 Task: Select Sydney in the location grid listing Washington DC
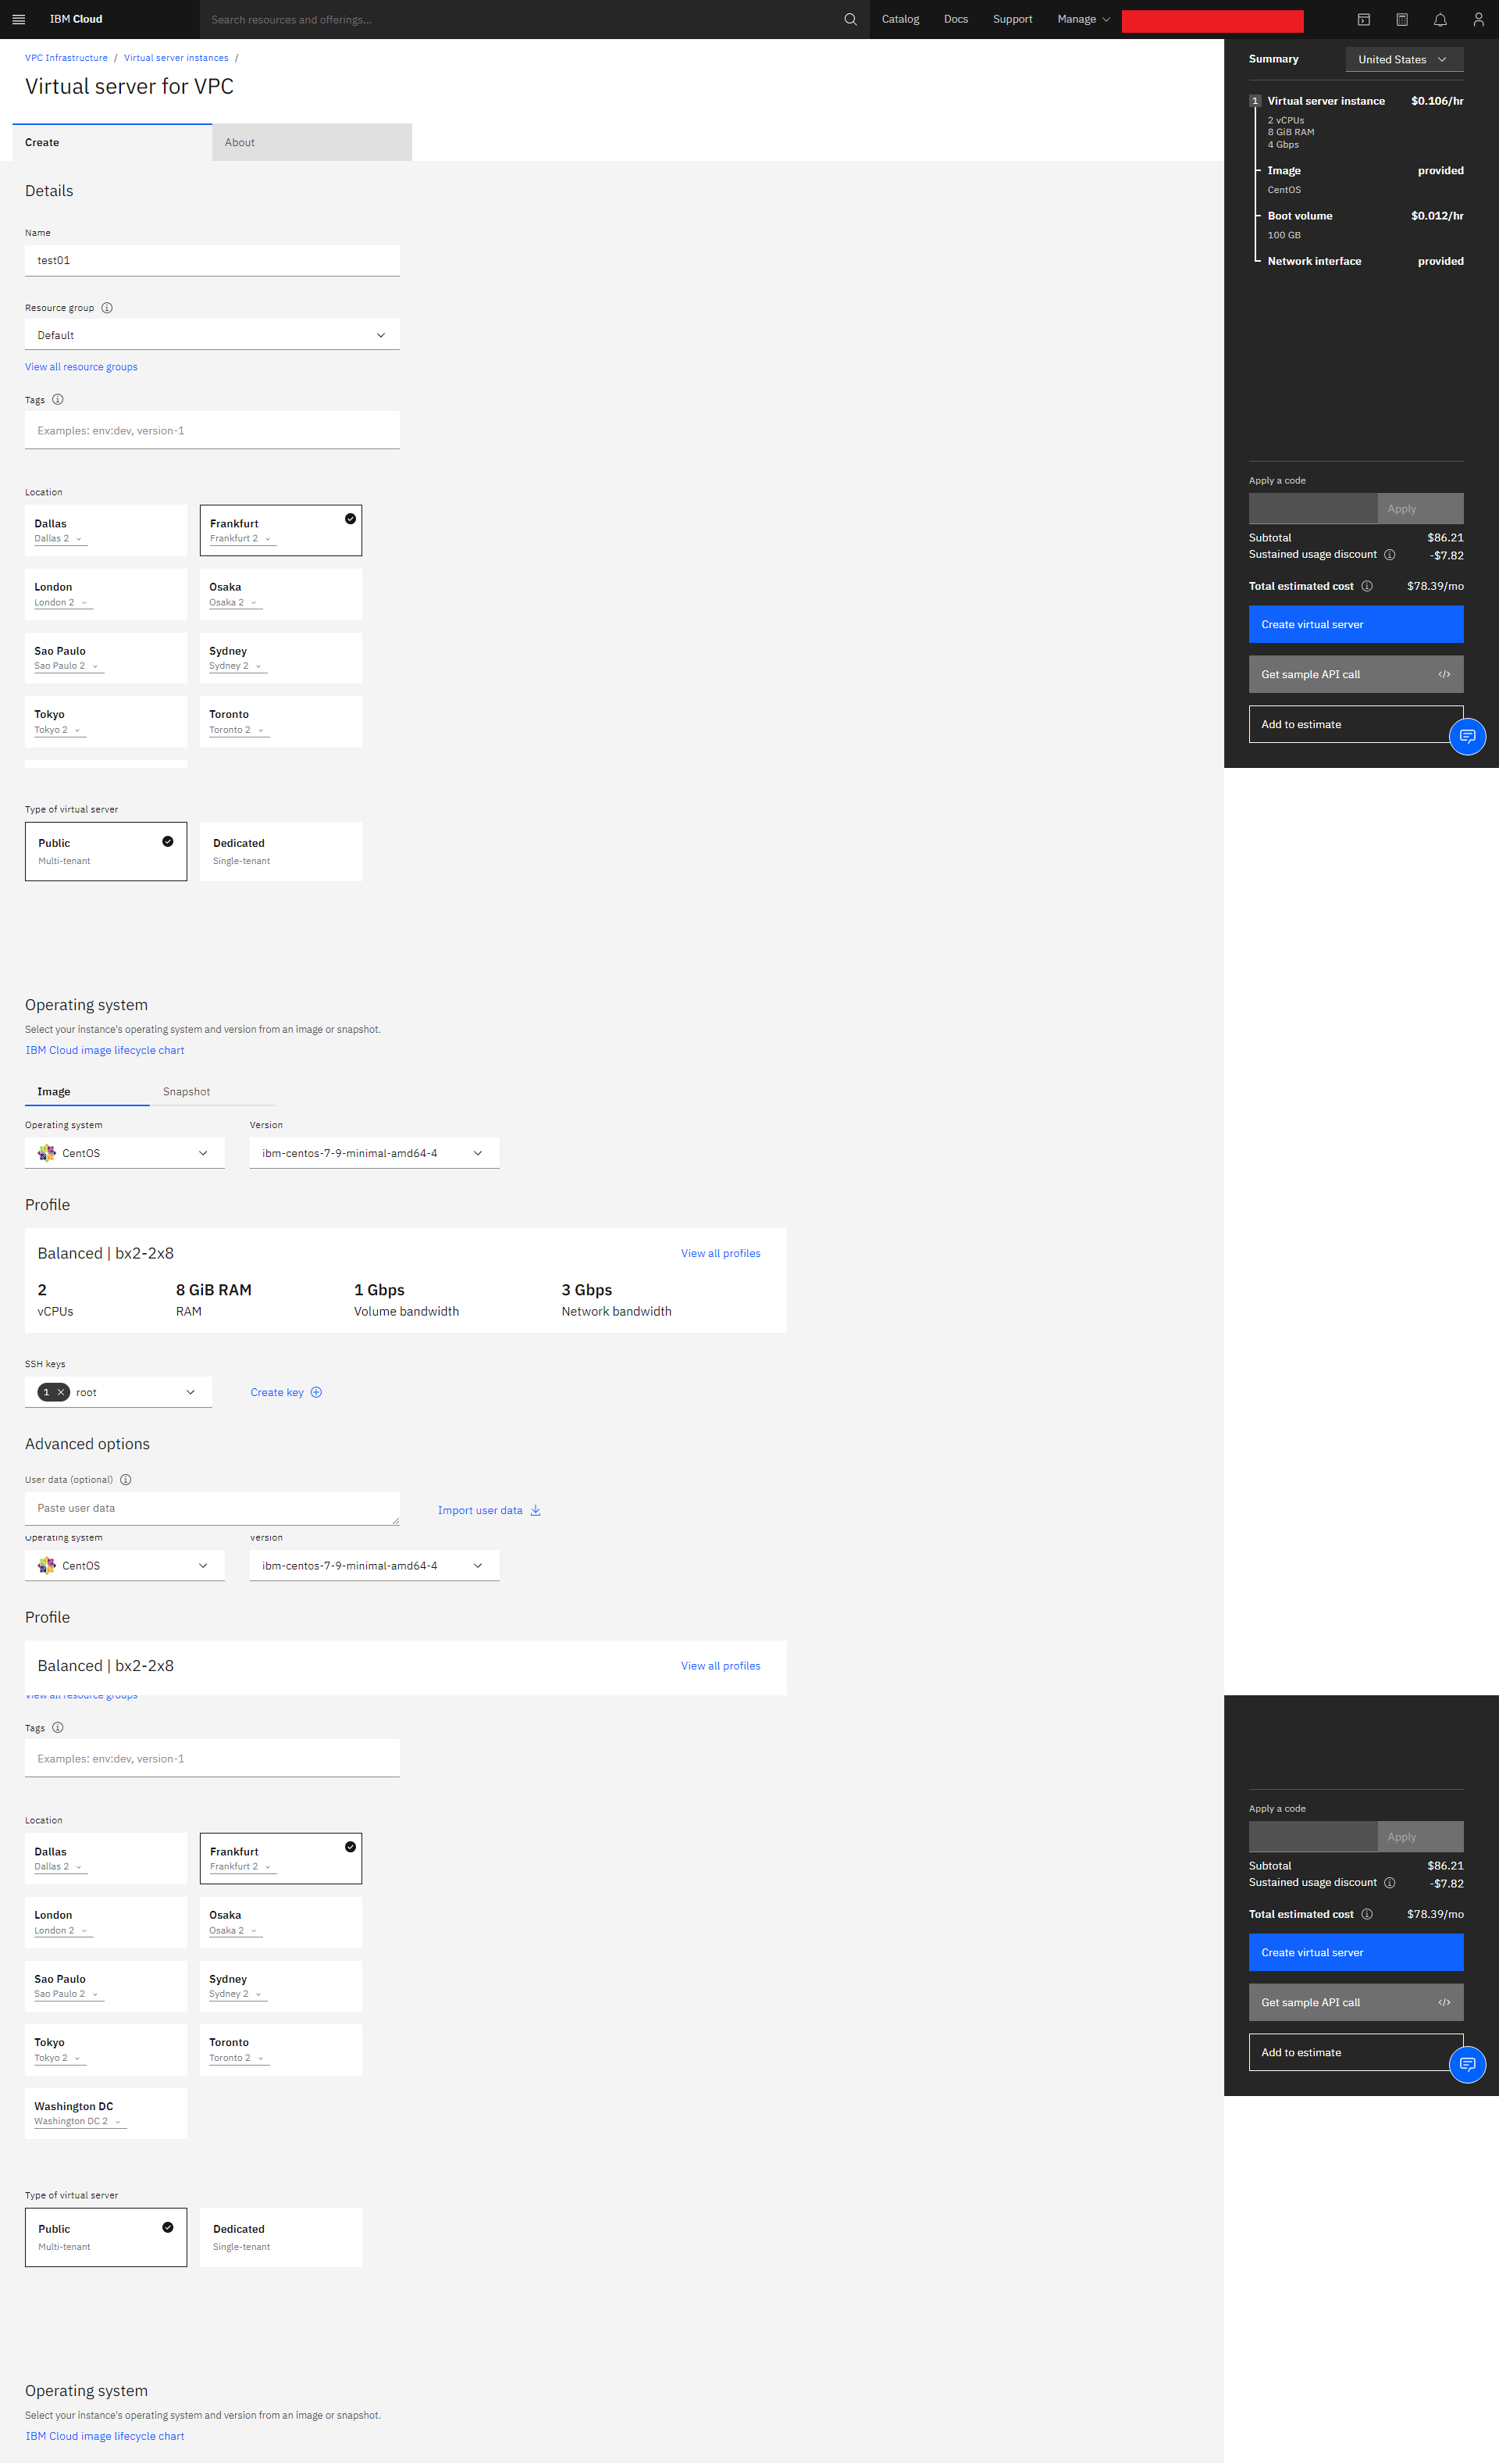click(281, 1986)
